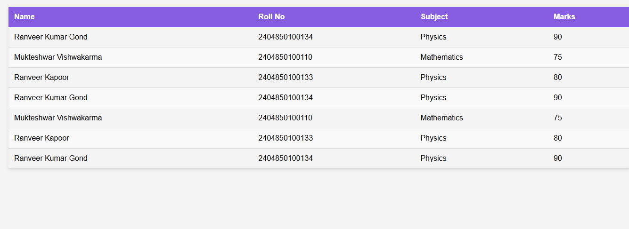629x229 pixels.
Task: Select Mathematics subject in second row
Action: click(441, 57)
